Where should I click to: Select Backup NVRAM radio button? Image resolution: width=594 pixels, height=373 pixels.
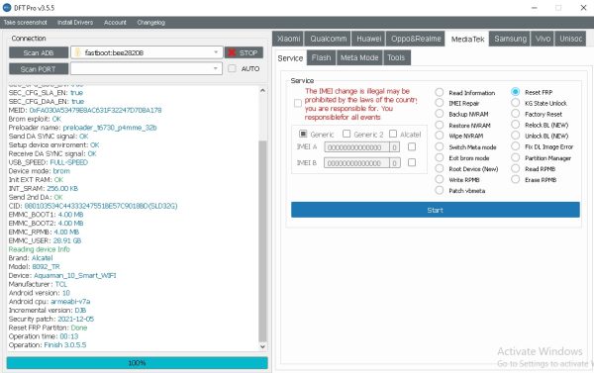point(439,114)
